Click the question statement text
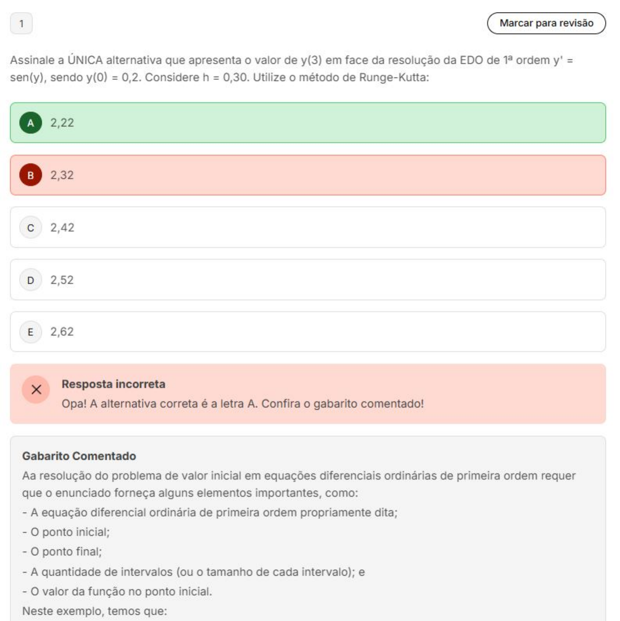 [x=291, y=69]
